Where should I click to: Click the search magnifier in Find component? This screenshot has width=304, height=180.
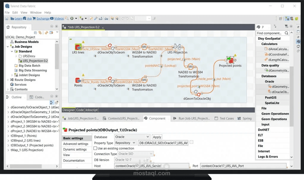click(286, 33)
